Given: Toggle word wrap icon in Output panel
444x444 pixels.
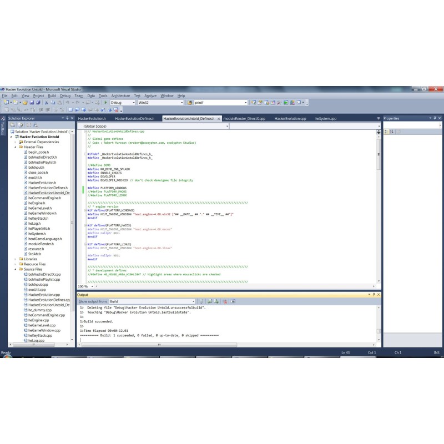Looking at the screenshot, I should pos(233,301).
